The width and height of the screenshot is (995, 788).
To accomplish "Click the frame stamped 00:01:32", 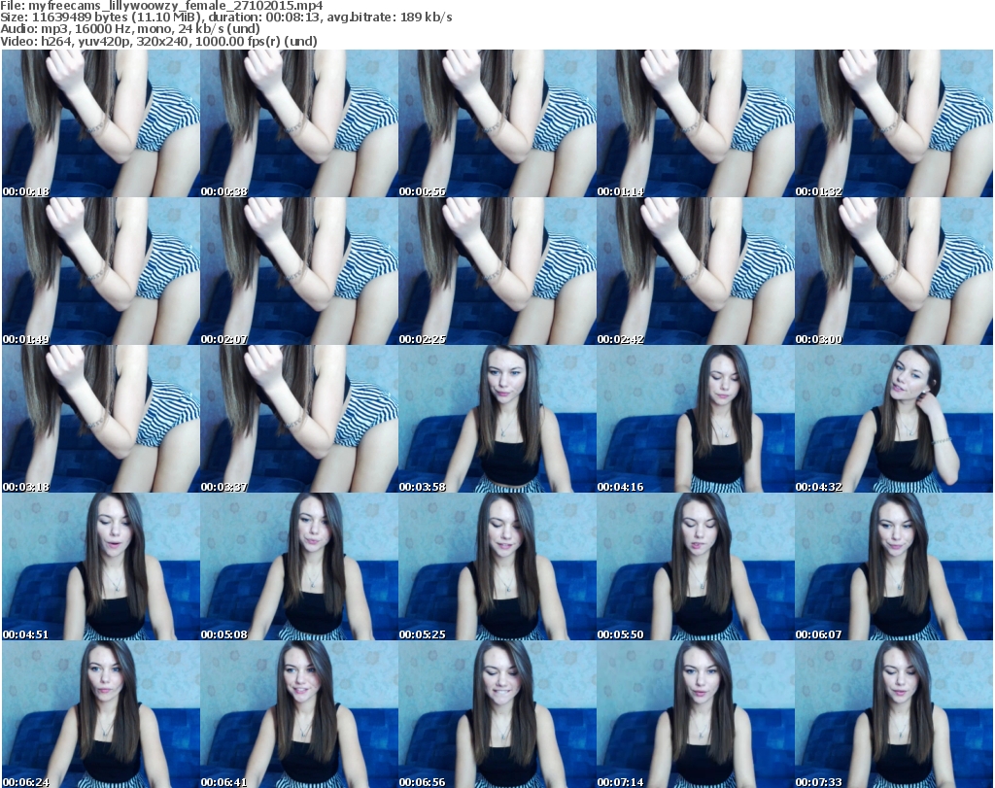I will pos(894,123).
